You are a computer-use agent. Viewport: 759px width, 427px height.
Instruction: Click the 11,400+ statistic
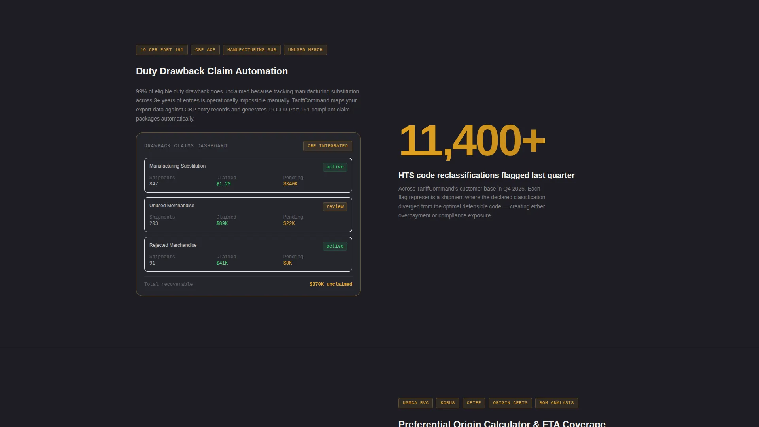(472, 140)
